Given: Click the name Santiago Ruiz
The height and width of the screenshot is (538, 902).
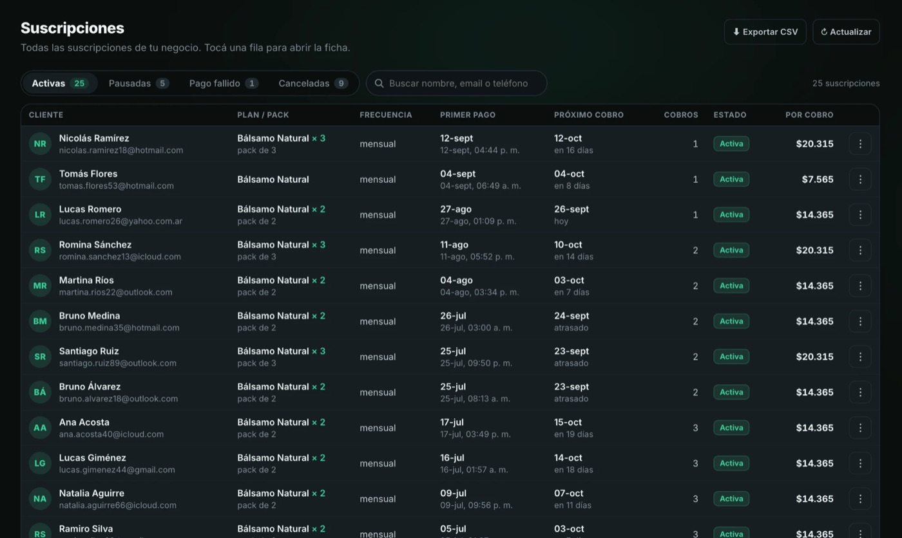Looking at the screenshot, I should tap(89, 351).
